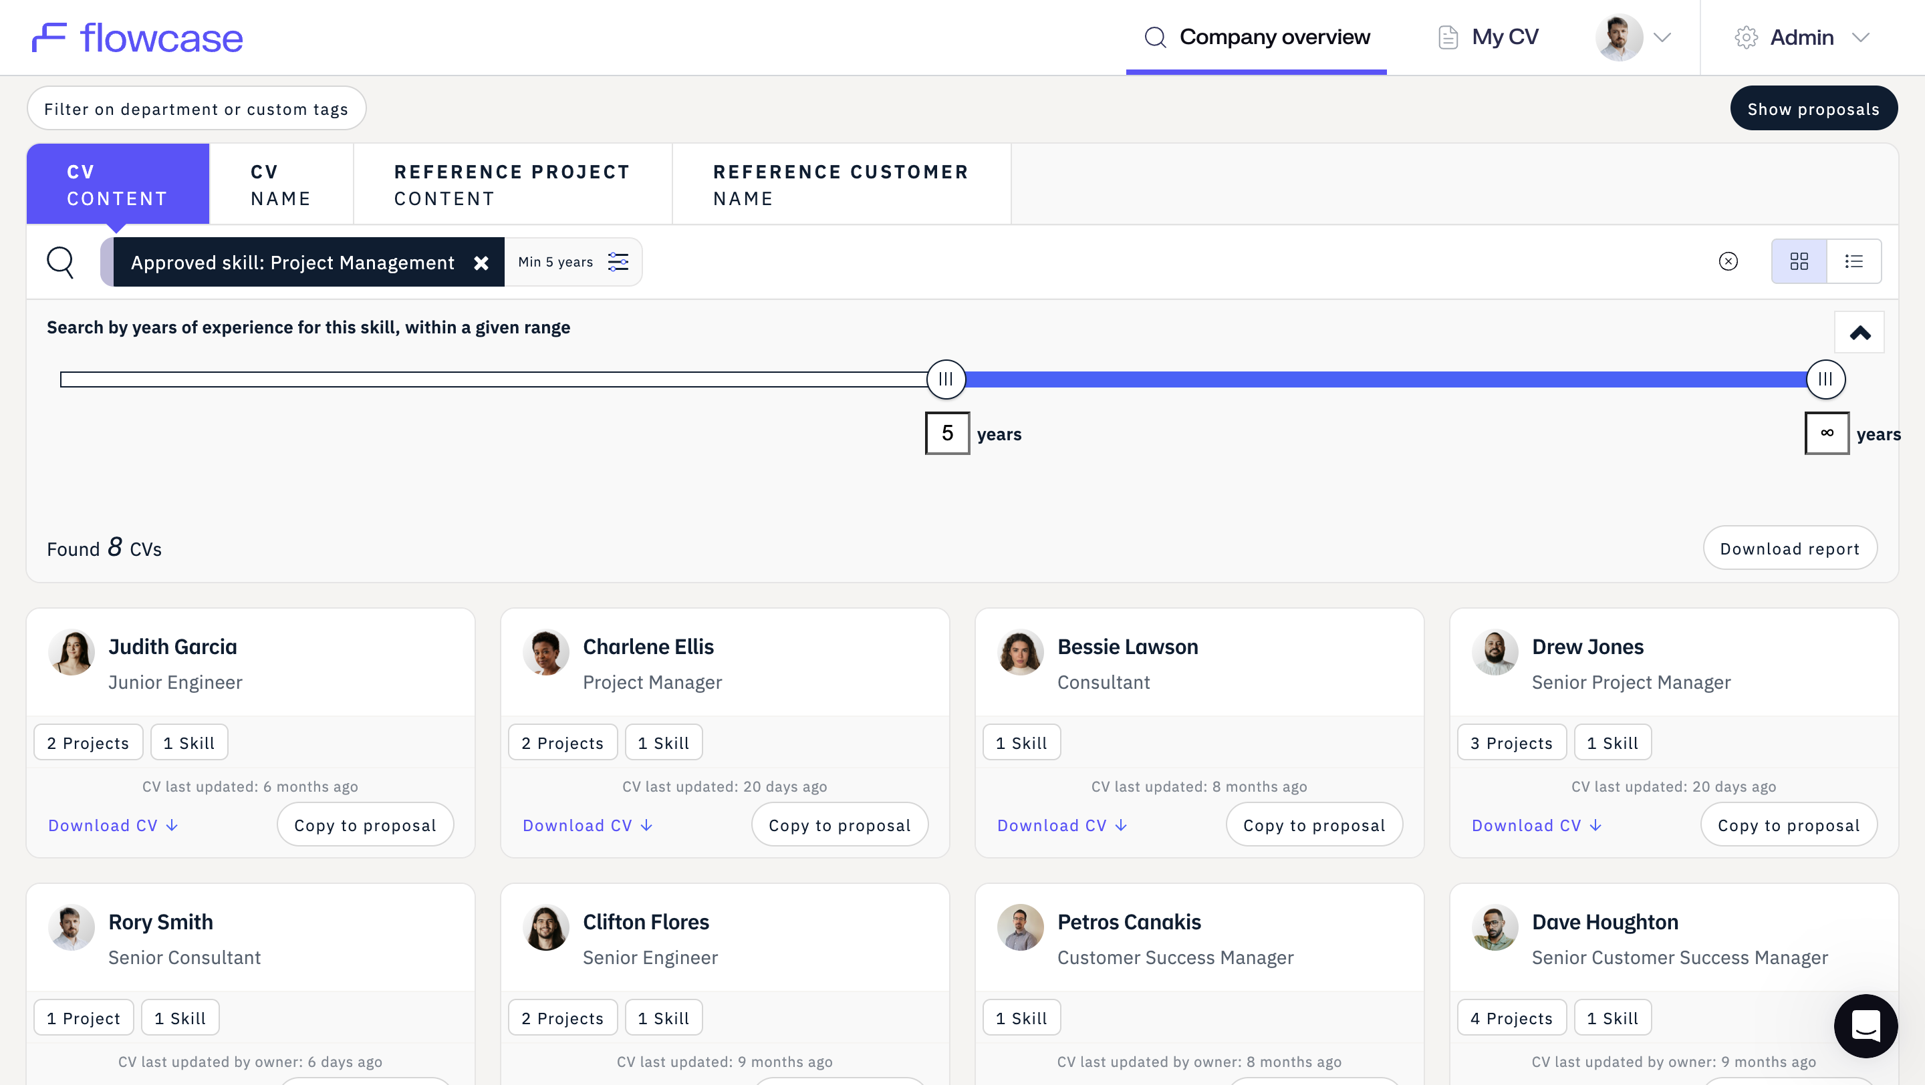Viewport: 1925px width, 1085px height.
Task: Click the flowcase logo
Action: (138, 37)
